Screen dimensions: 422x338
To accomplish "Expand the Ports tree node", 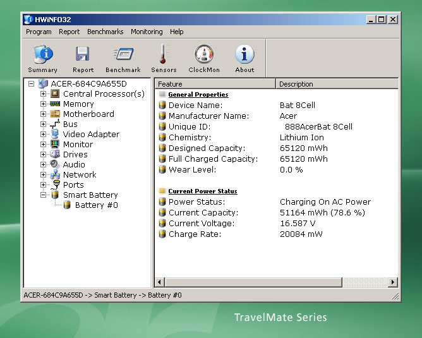I will point(43,184).
